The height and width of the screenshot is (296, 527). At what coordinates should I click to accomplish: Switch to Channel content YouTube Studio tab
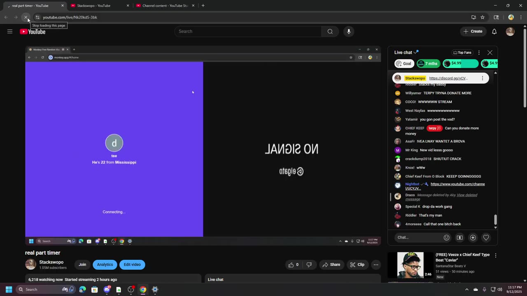click(165, 6)
